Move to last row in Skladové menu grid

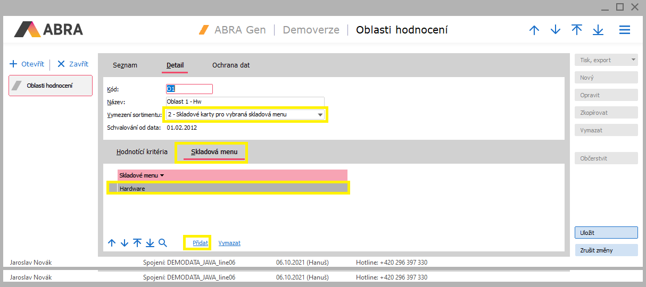pyautogui.click(x=150, y=243)
